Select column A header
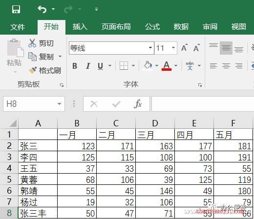The image size is (254, 219). point(38,123)
